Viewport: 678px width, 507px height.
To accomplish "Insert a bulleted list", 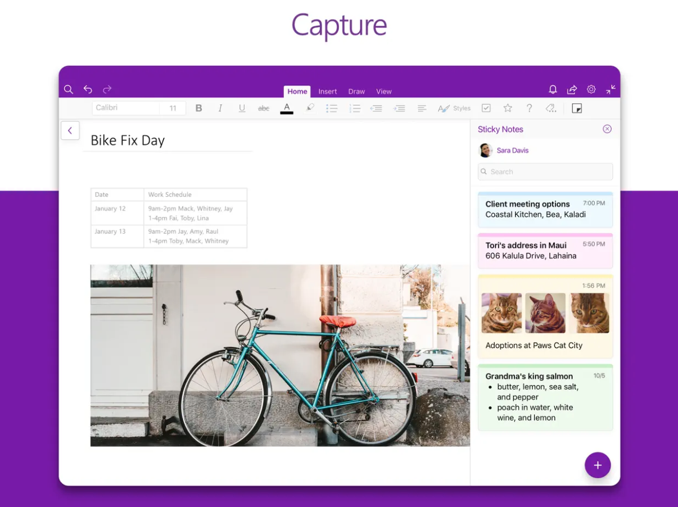I will pos(332,108).
